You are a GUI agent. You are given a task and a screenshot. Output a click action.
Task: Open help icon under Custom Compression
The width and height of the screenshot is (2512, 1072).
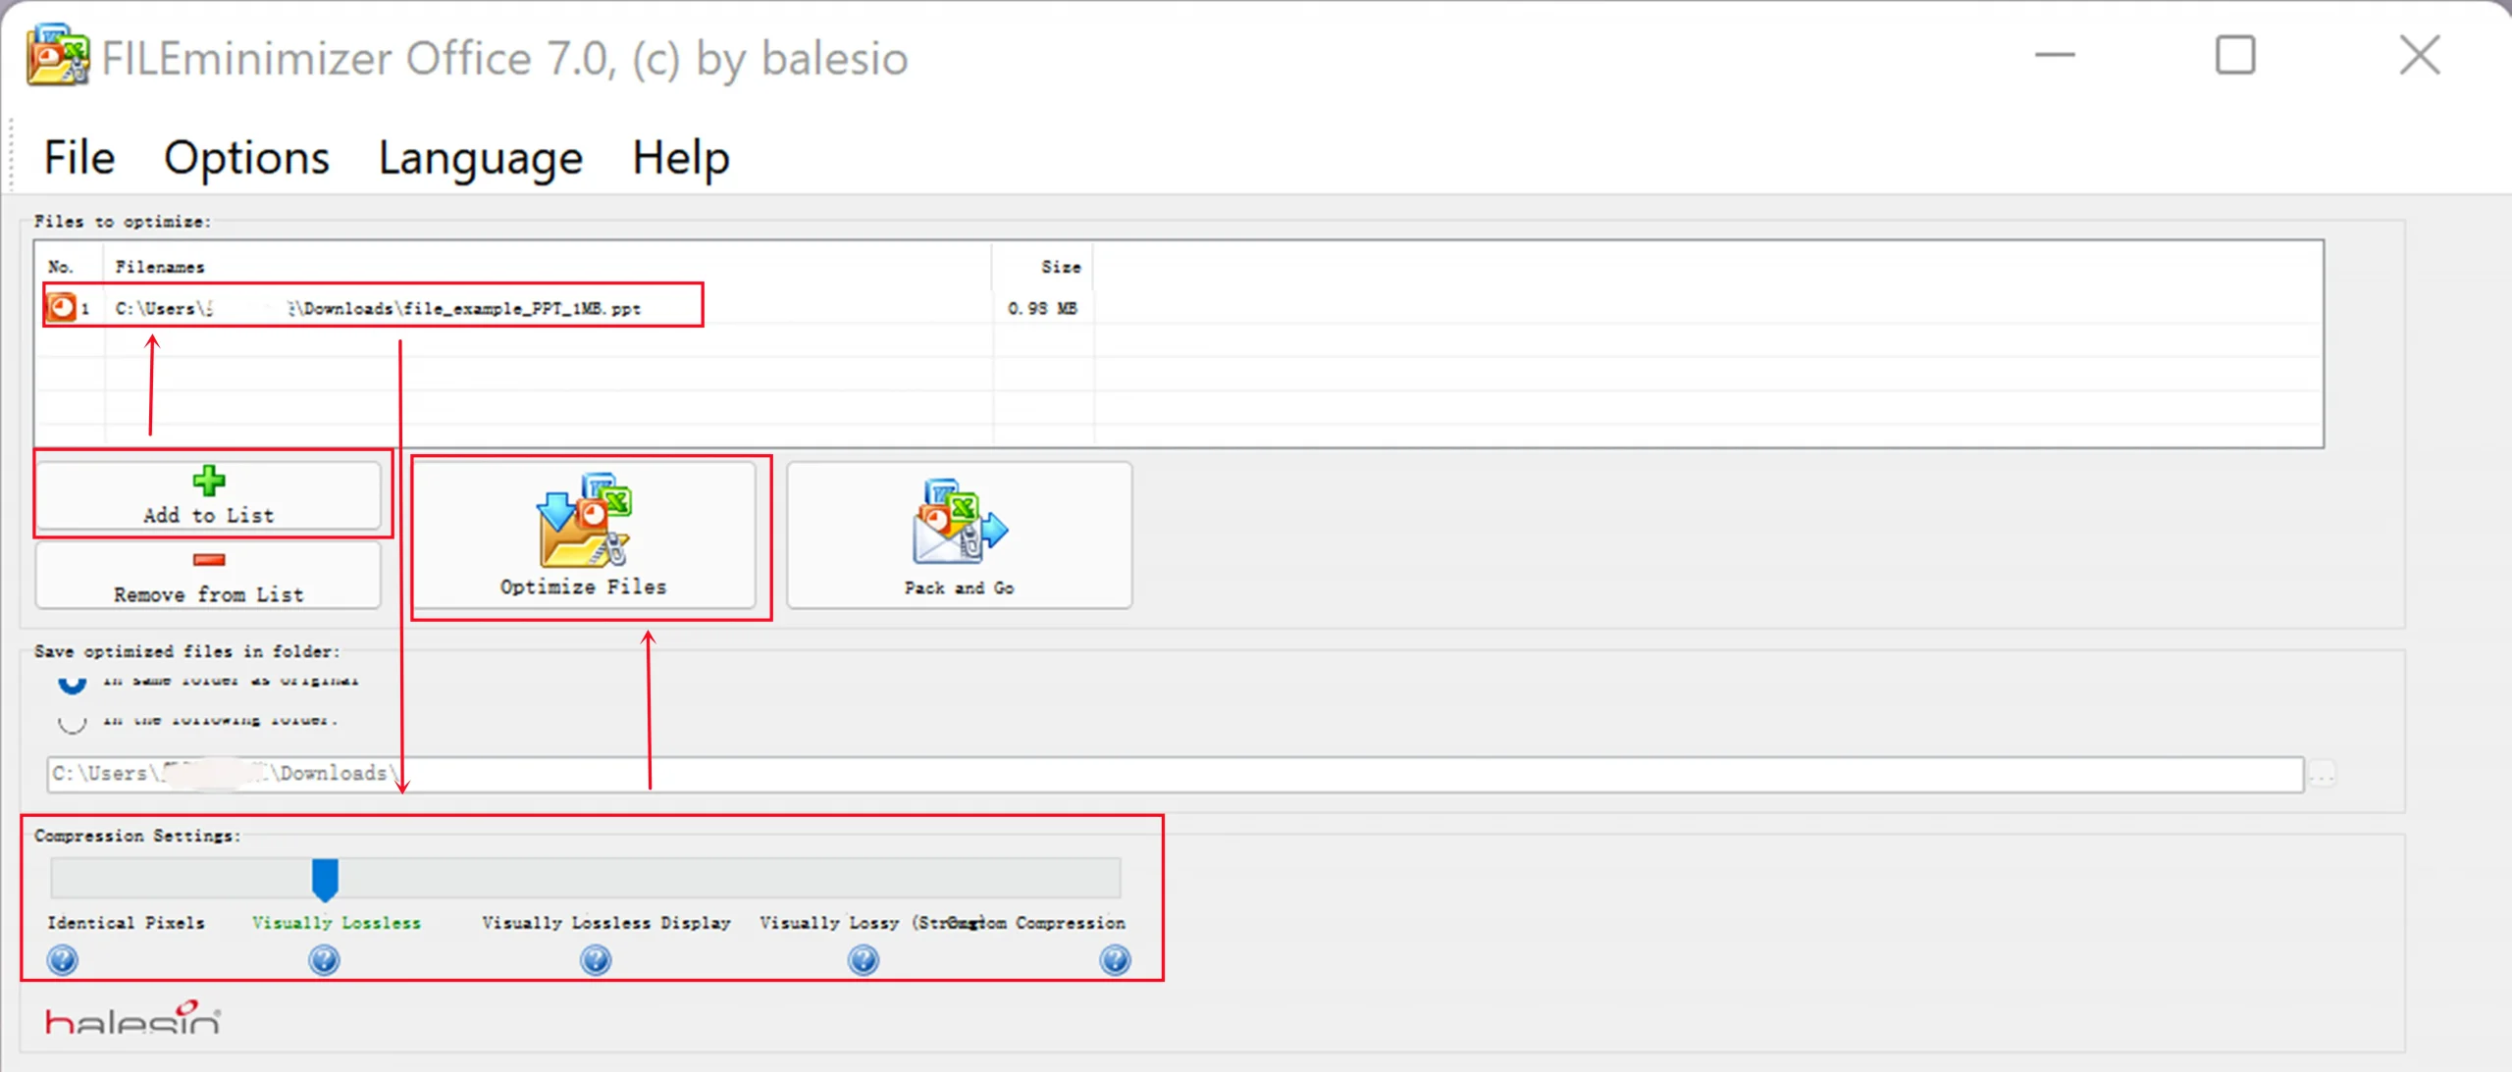click(x=1116, y=960)
